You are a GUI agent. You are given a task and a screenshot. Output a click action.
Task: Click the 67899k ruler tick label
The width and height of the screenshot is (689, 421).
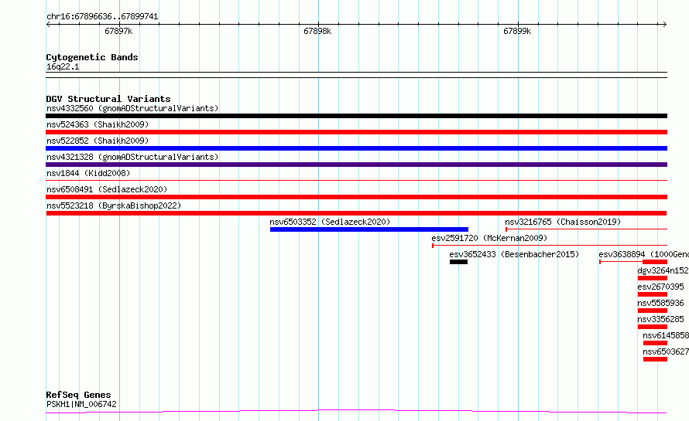(x=517, y=31)
